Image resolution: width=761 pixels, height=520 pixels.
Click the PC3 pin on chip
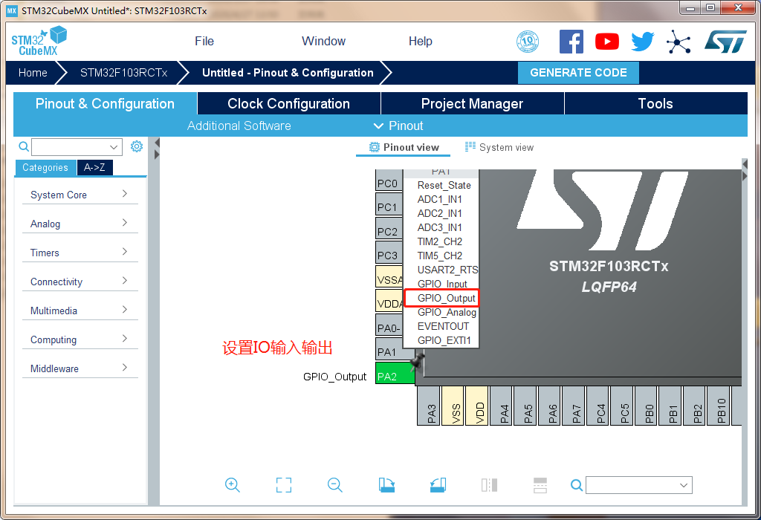tap(389, 253)
